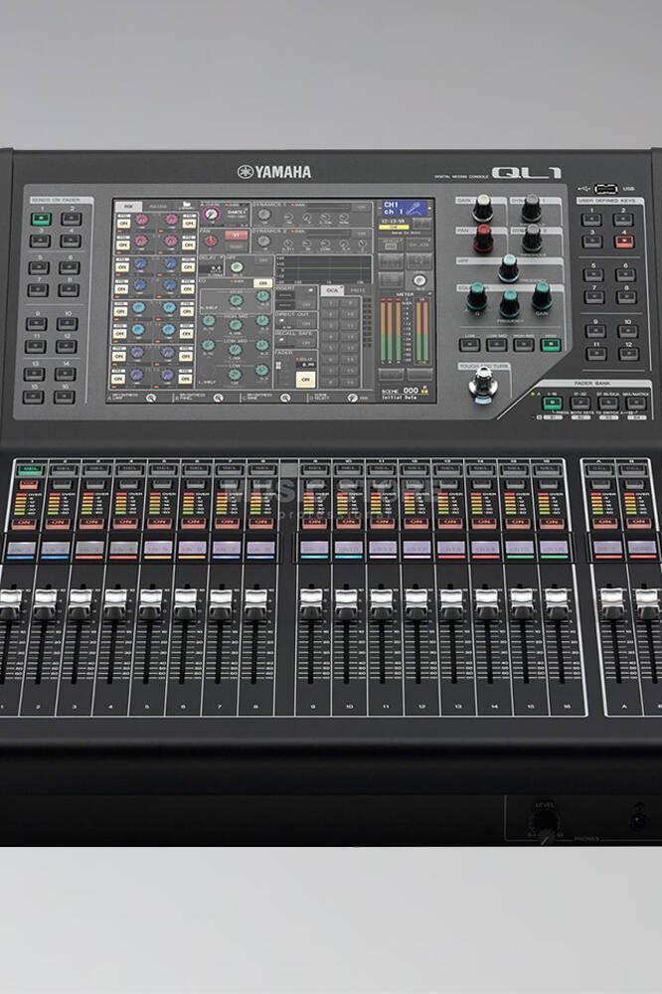The width and height of the screenshot is (662, 994).
Task: Select the green HIGH EQ band key
Action: [x=550, y=344]
